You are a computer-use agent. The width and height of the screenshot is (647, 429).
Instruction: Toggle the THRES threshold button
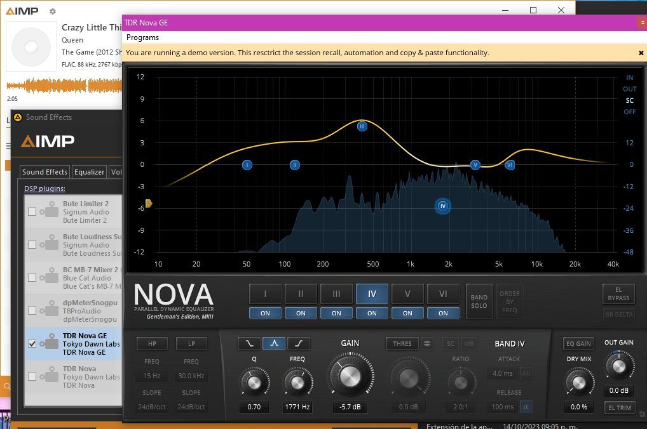tap(402, 343)
